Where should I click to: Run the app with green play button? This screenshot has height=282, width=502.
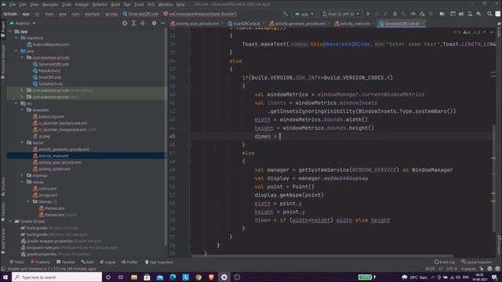pyautogui.click(x=368, y=14)
